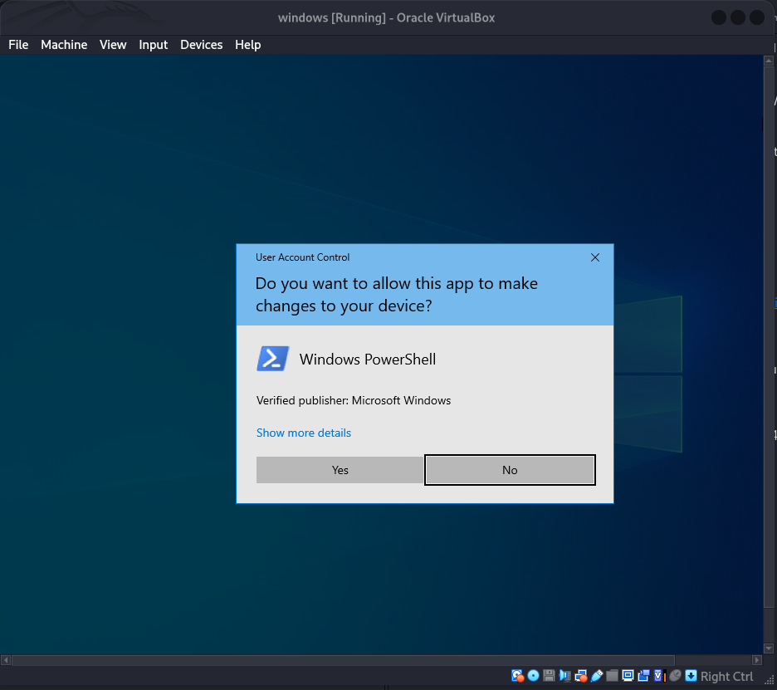Click the scroll left arrow
The height and width of the screenshot is (690, 777).
pos(6,660)
